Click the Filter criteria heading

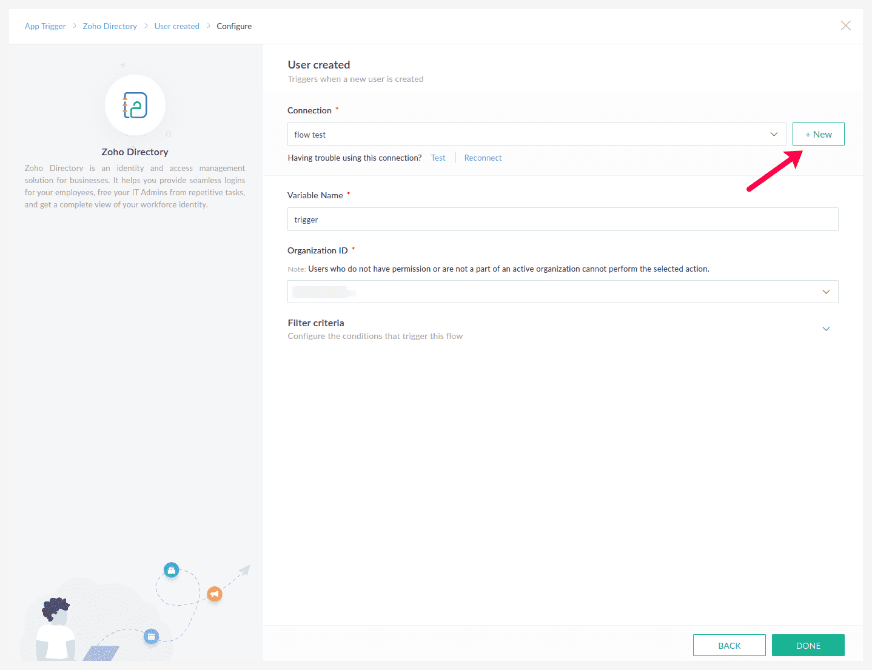tap(316, 323)
